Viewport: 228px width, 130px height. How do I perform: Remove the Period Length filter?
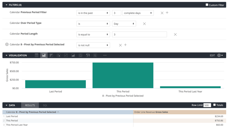[x=175, y=34]
